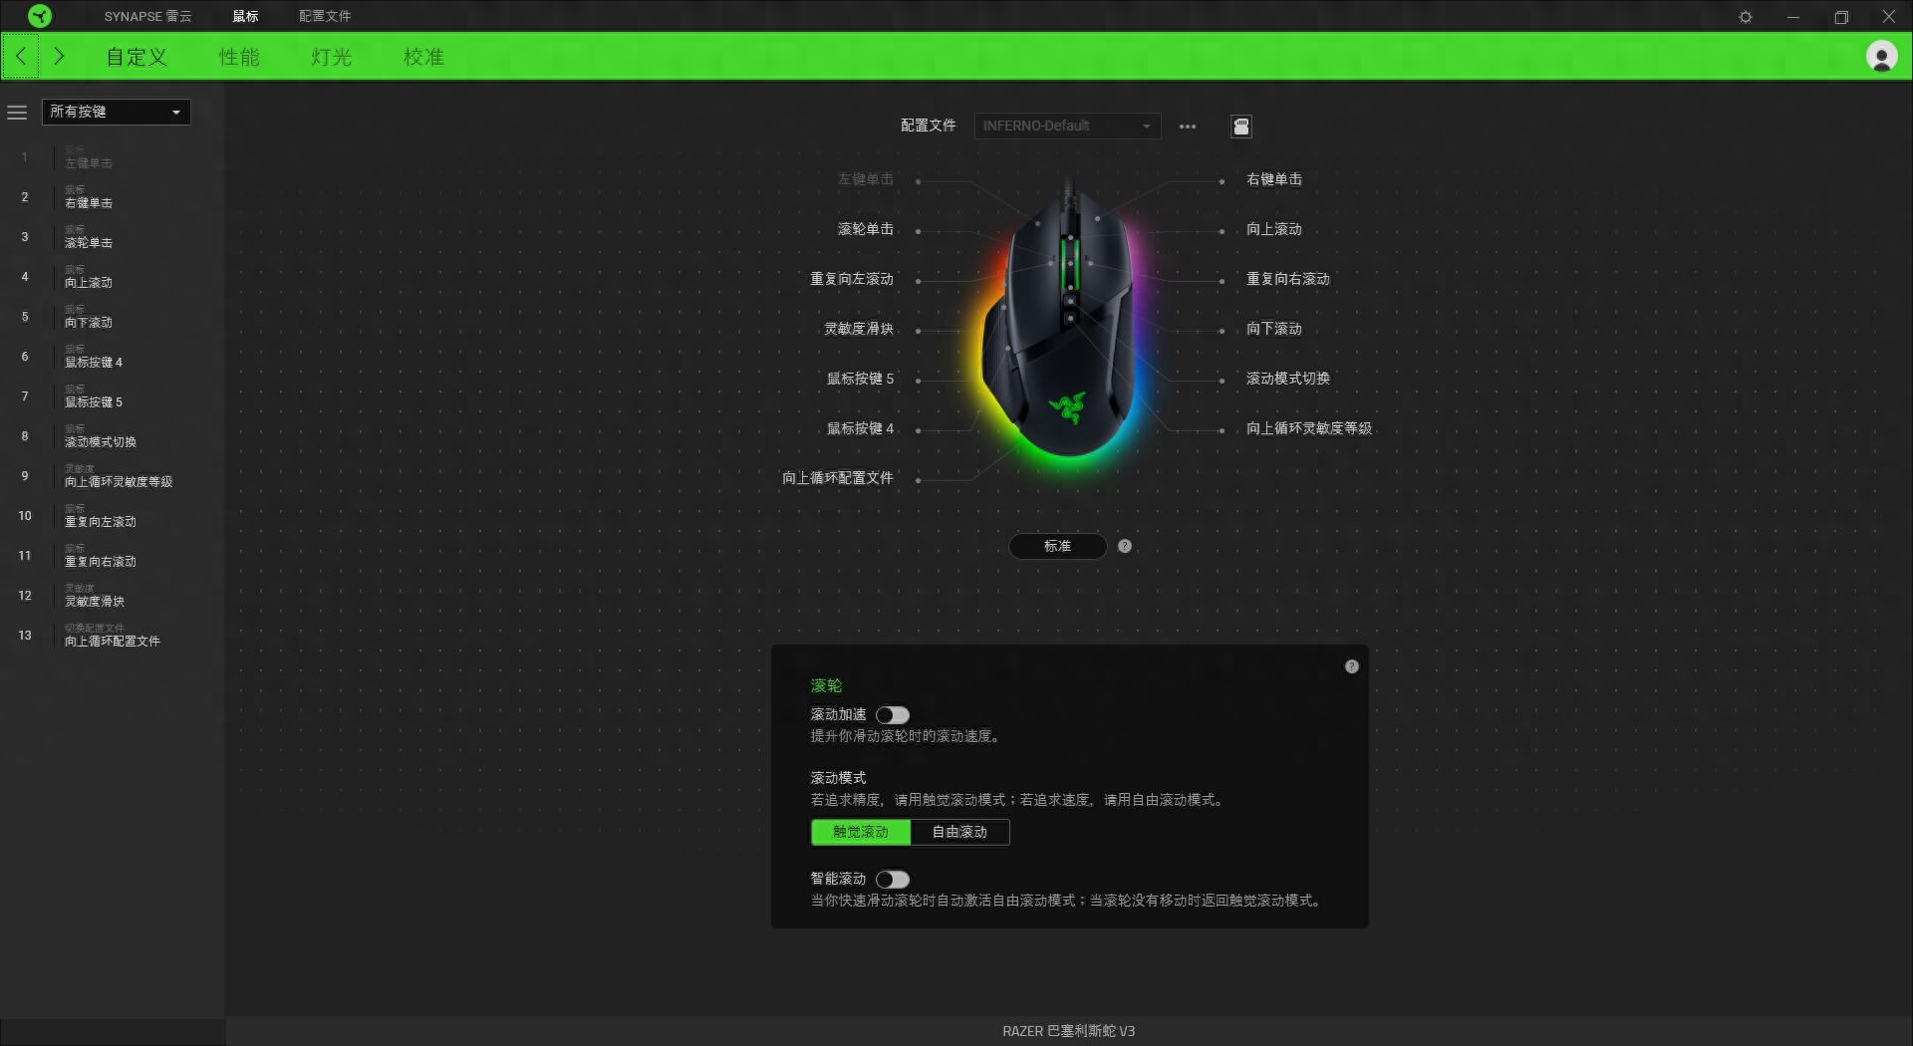Select list row 7 鼠标按键 5

[112, 396]
